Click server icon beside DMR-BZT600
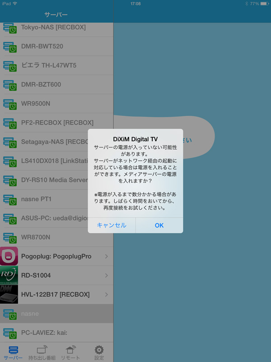Screen dimensions: 271x362 click(10, 85)
